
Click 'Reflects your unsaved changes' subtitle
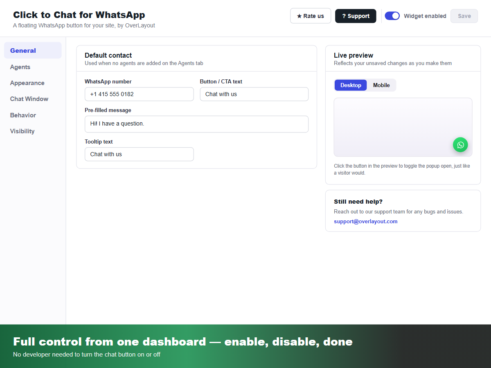point(393,63)
